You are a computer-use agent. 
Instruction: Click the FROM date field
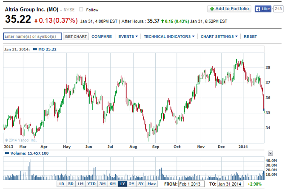pyautogui.click(x=191, y=184)
